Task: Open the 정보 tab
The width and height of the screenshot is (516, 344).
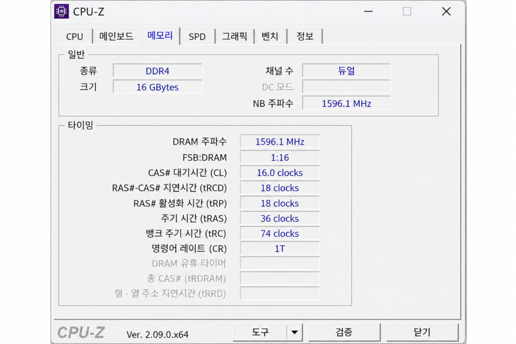Action: [x=305, y=36]
